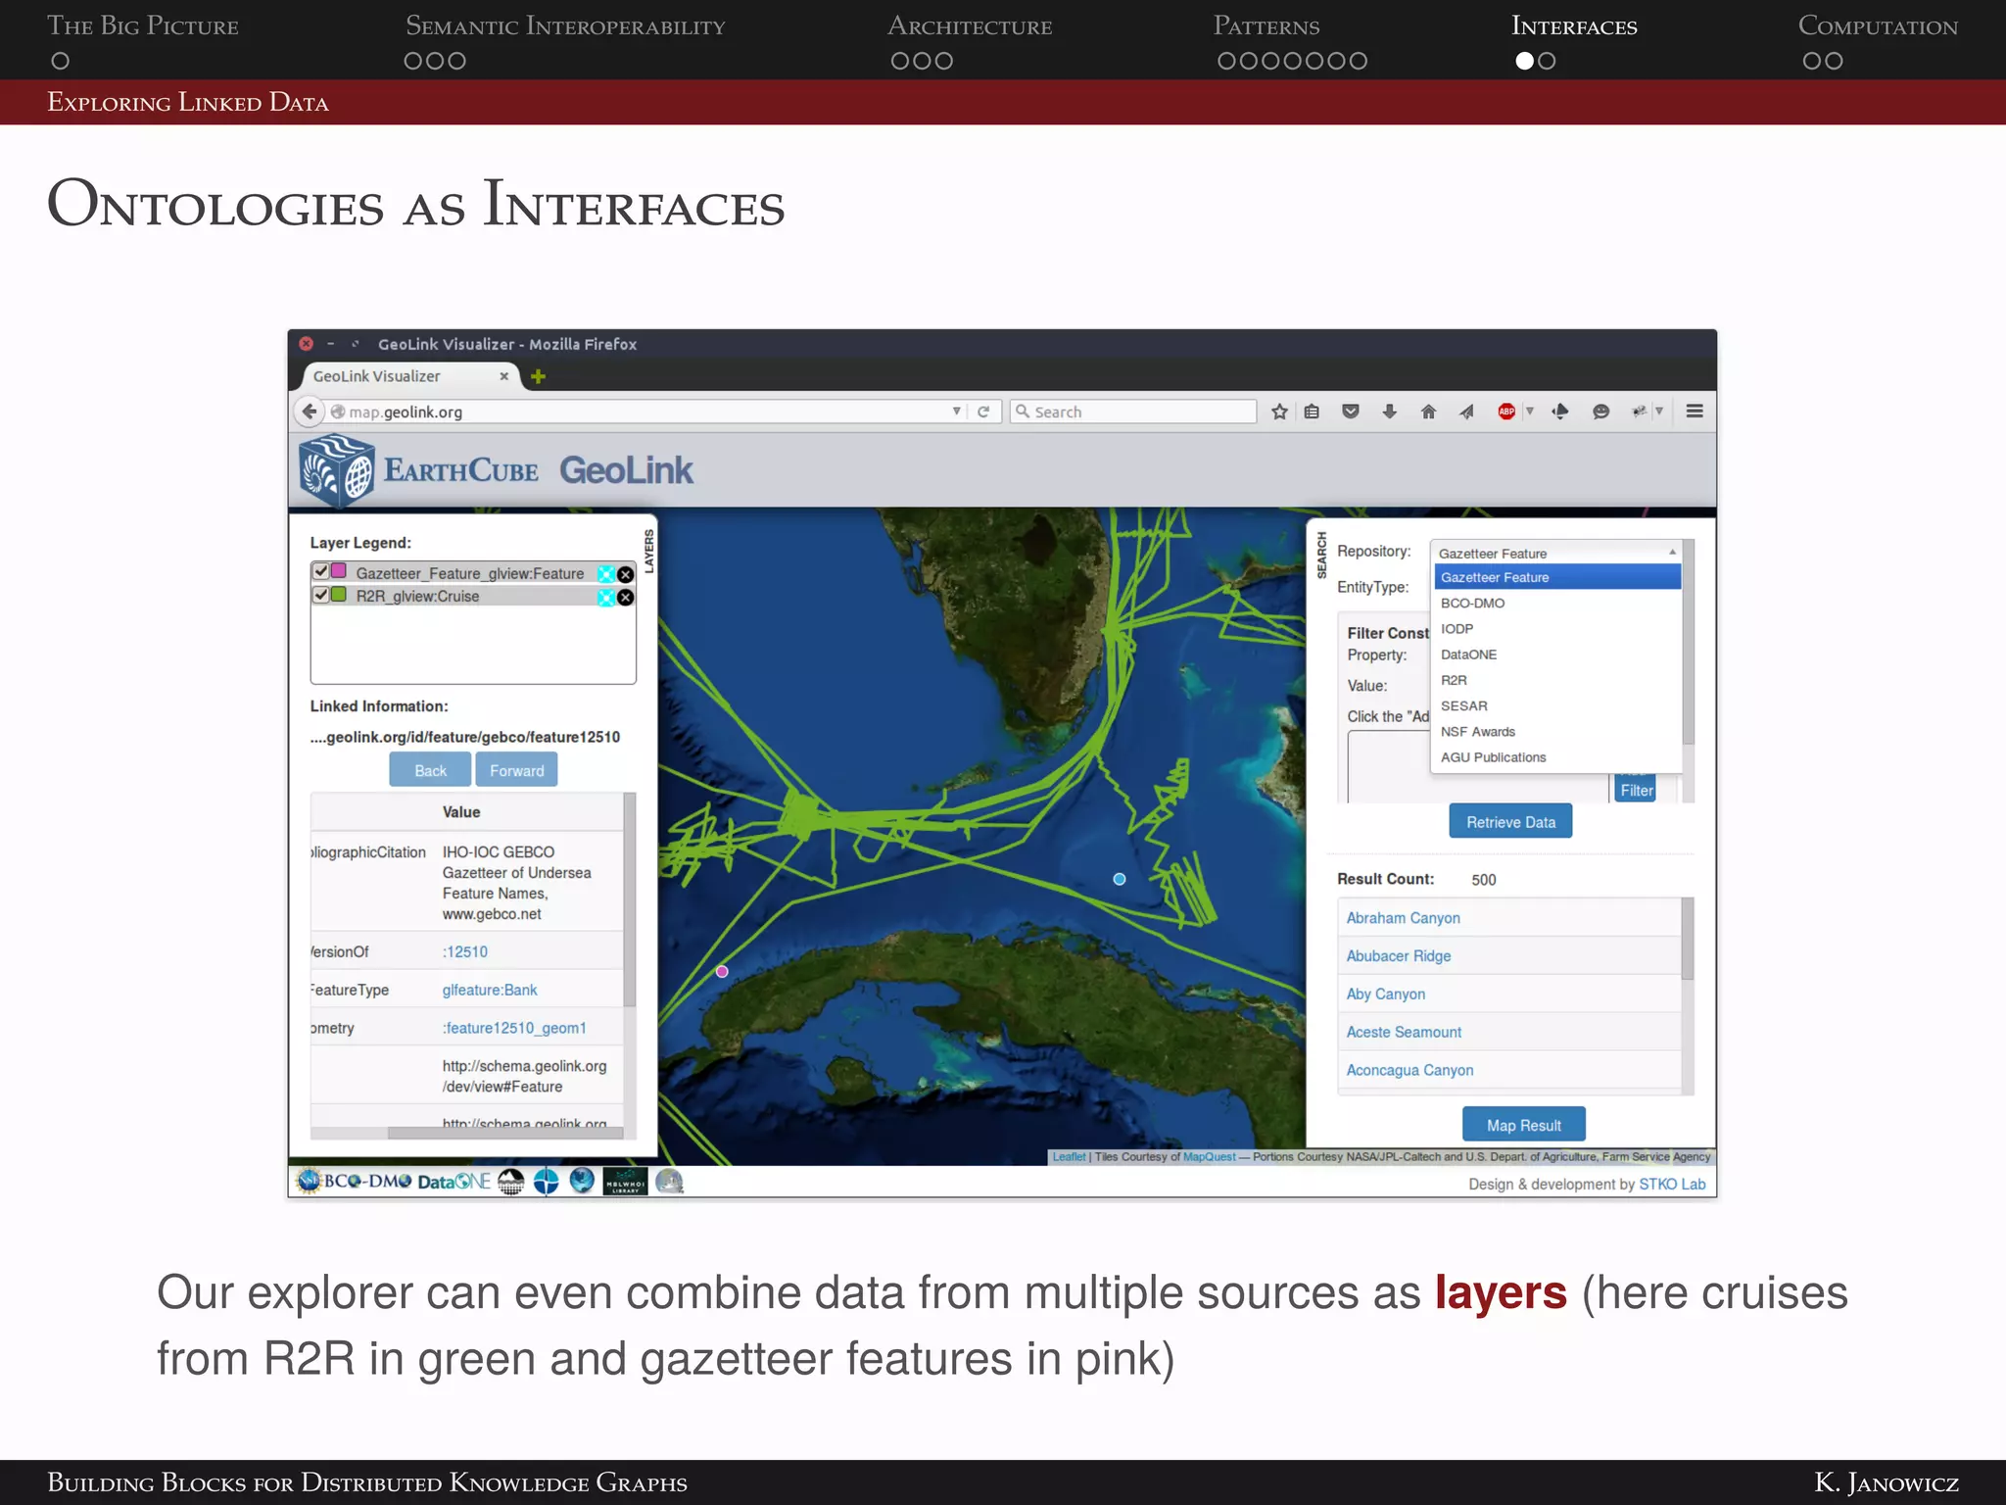
Task: Zoom to the Gazetteer_Feature layer extent
Action: coord(605,574)
